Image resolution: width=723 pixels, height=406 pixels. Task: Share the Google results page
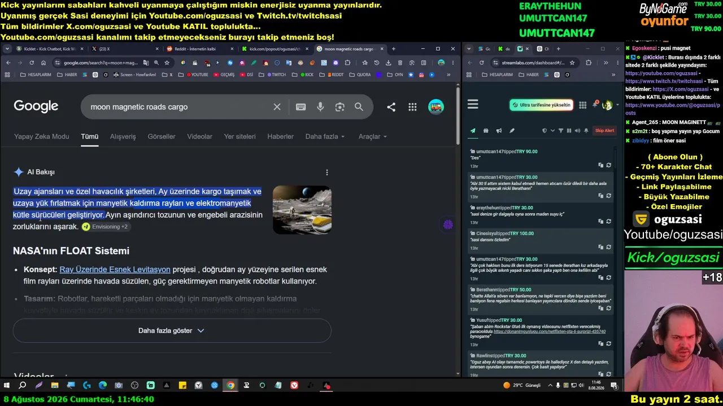click(391, 107)
